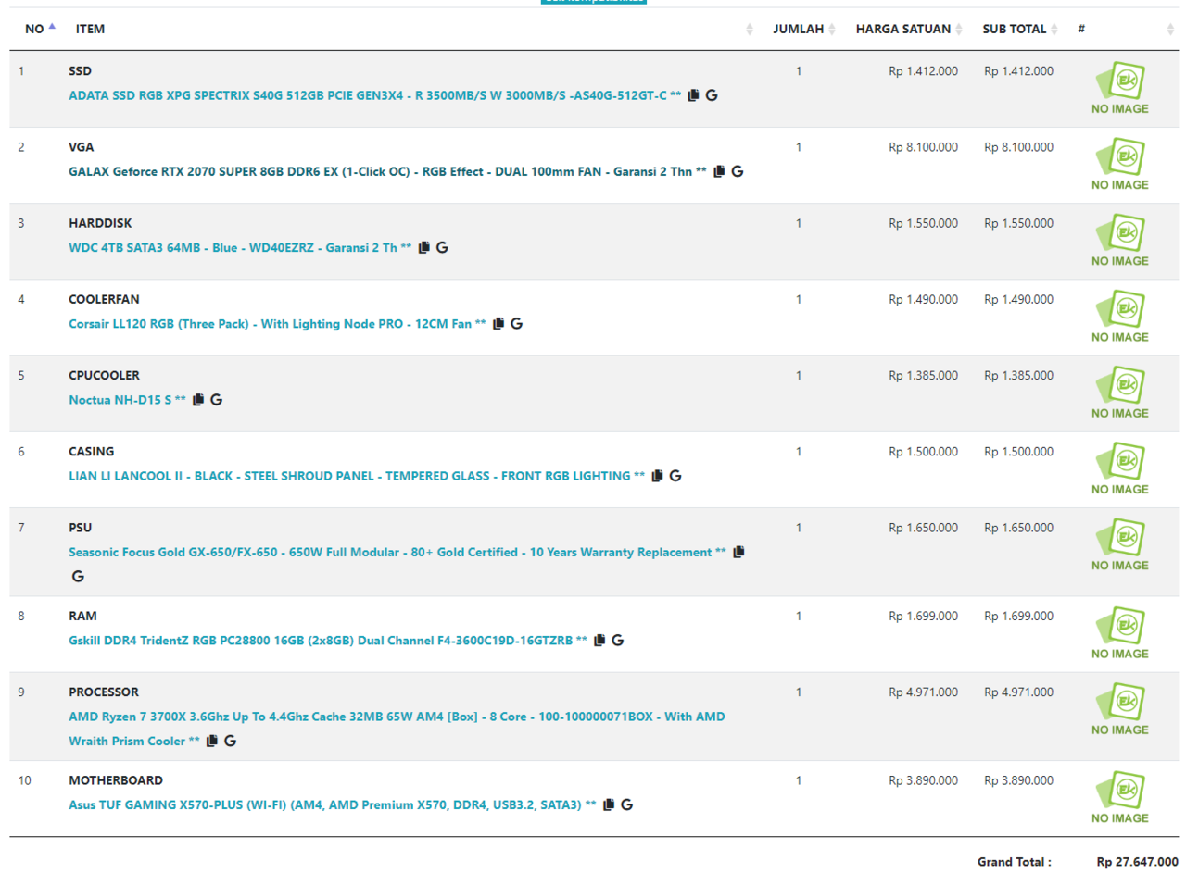View the PSU row no-image thumbnail
The image size is (1186, 873).
pos(1119,544)
